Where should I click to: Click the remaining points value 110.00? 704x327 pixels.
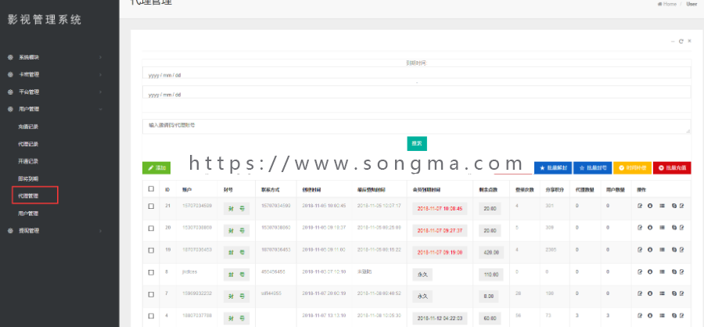[x=490, y=275]
